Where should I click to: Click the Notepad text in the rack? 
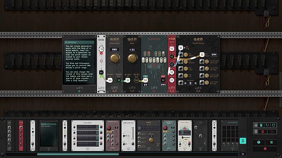pyautogui.click(x=79, y=63)
